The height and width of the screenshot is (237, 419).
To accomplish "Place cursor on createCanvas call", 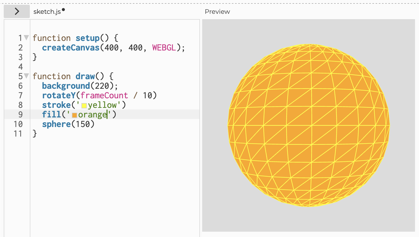I will click(x=71, y=48).
